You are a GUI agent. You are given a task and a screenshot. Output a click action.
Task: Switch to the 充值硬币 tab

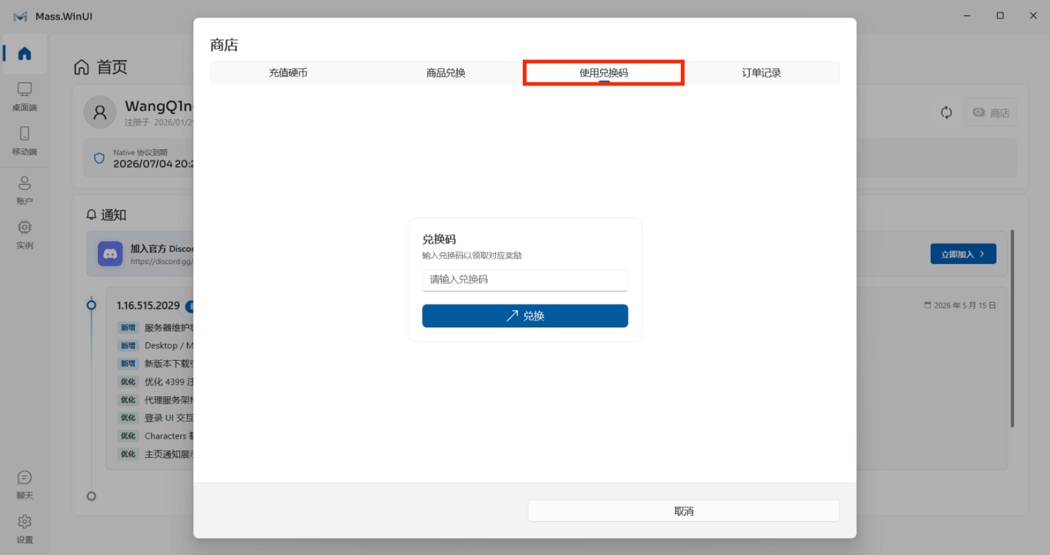pos(288,73)
